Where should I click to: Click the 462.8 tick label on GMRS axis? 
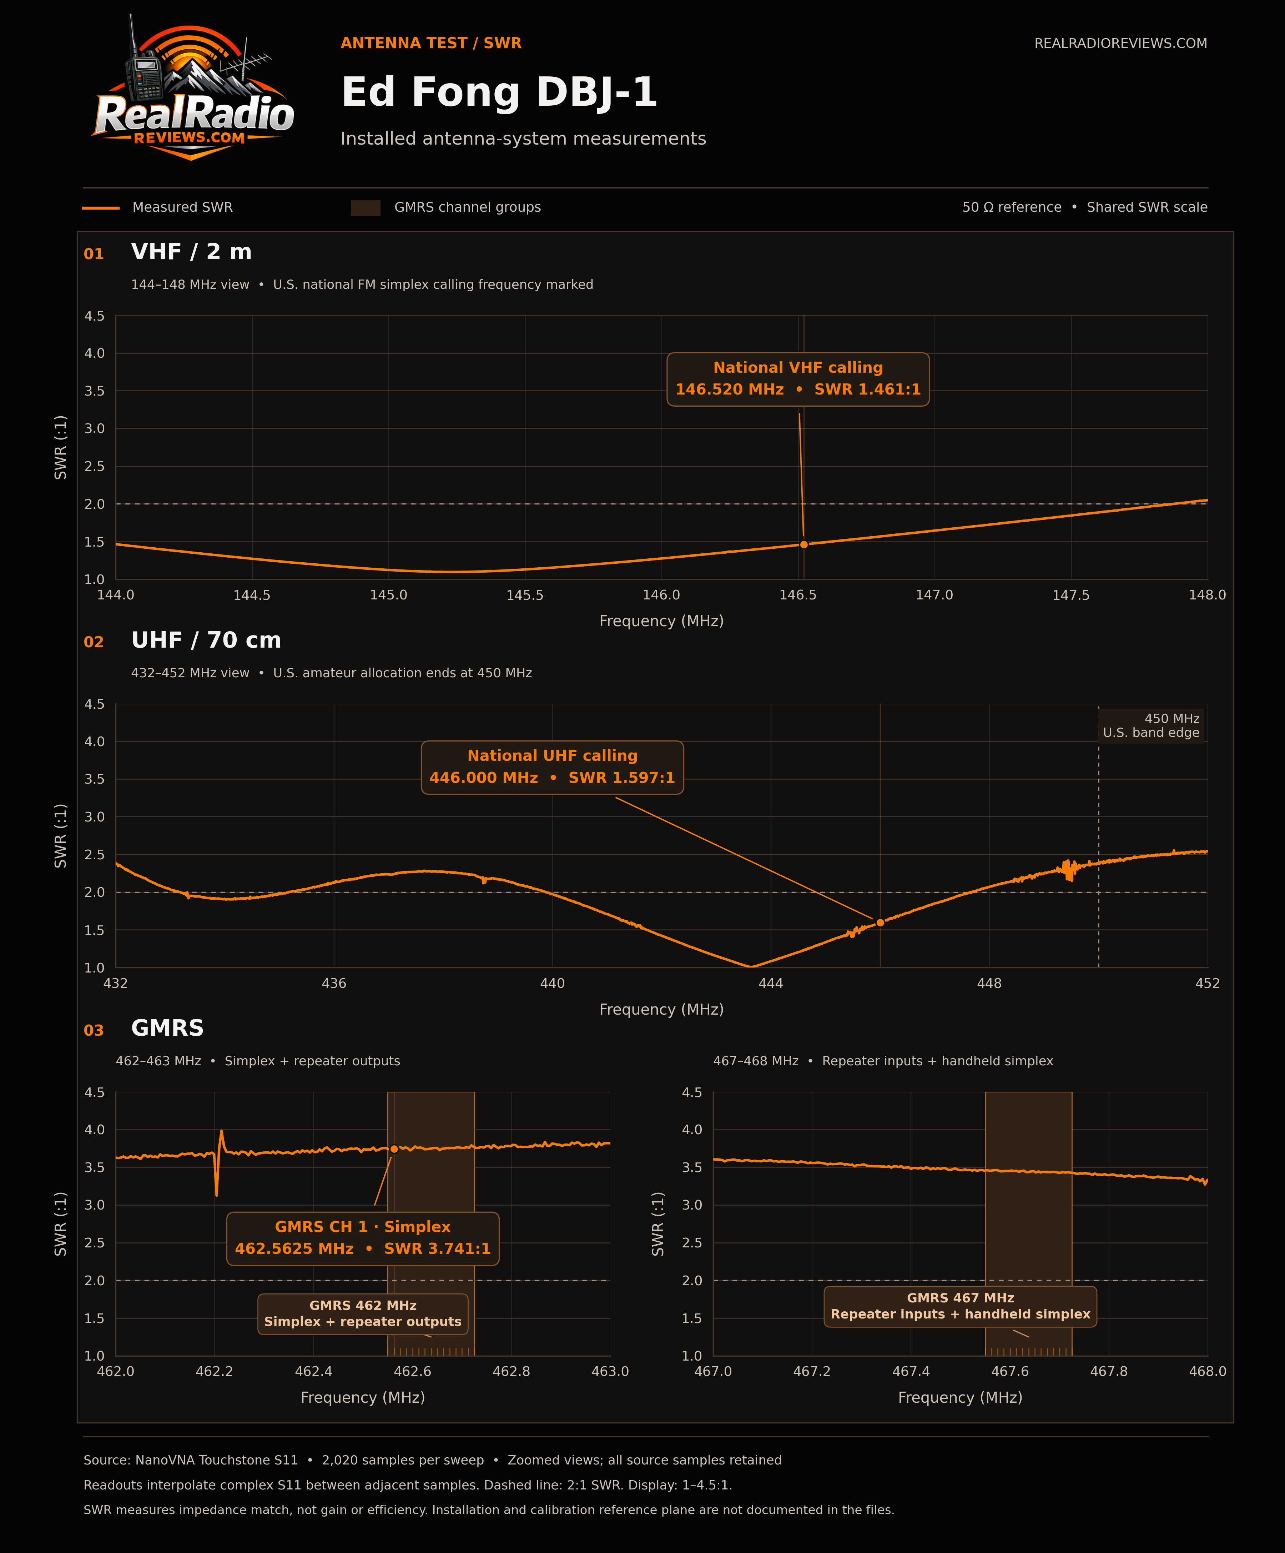512,1372
